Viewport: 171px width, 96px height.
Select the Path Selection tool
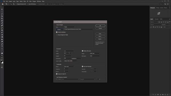(2, 49)
